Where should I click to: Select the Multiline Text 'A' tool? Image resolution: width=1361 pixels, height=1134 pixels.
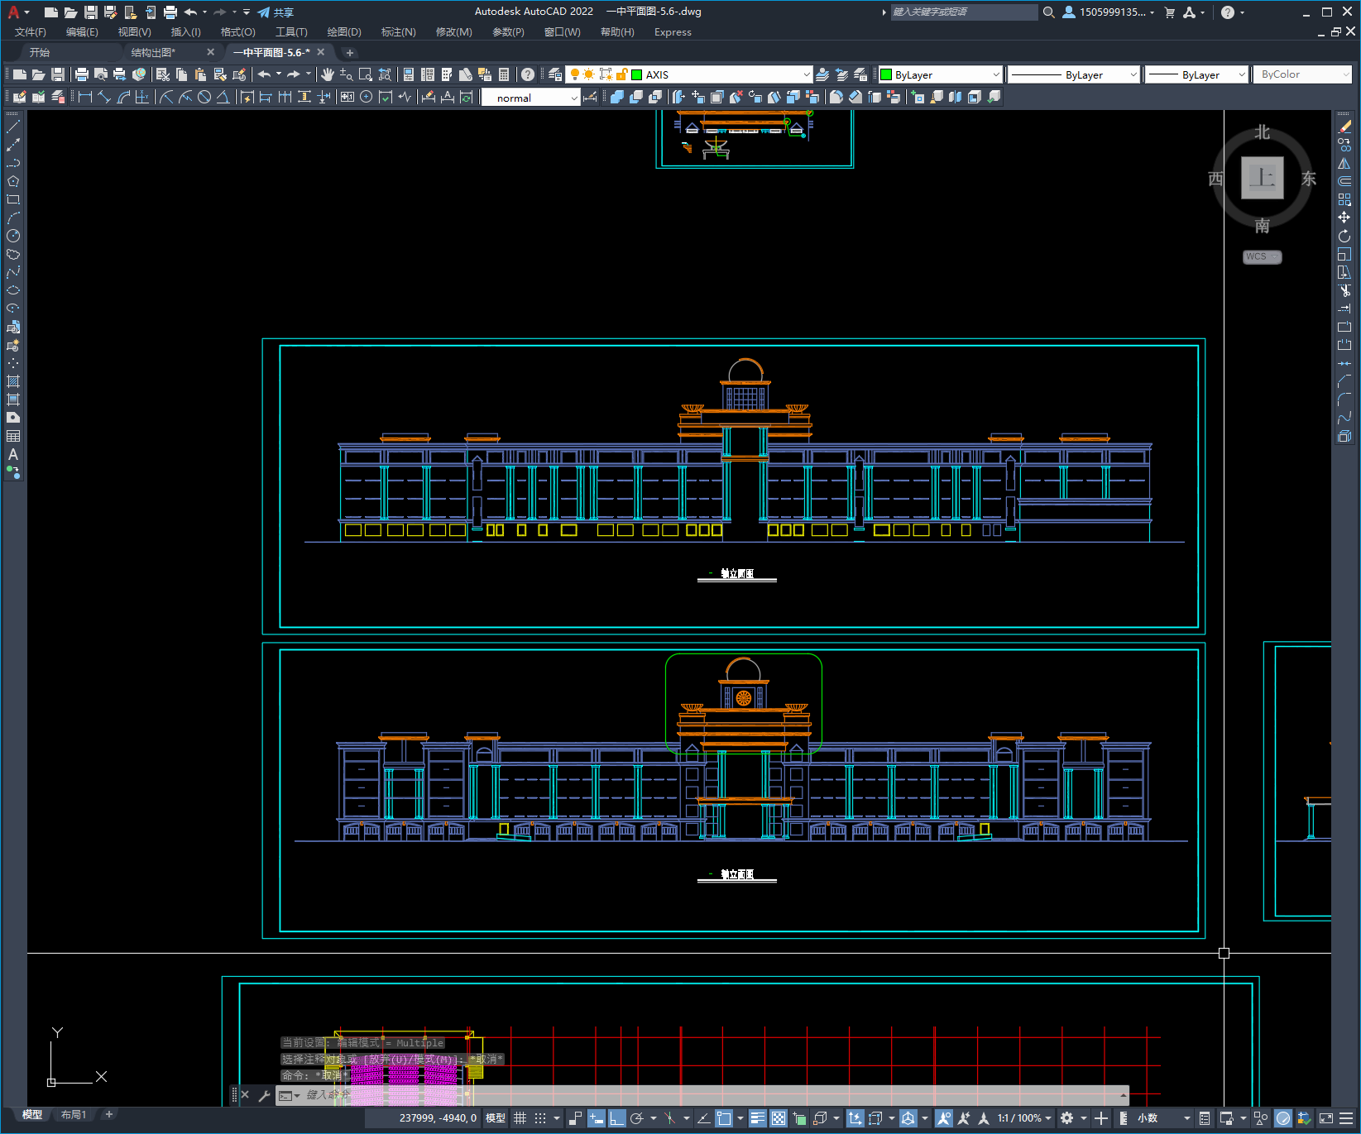click(x=13, y=454)
